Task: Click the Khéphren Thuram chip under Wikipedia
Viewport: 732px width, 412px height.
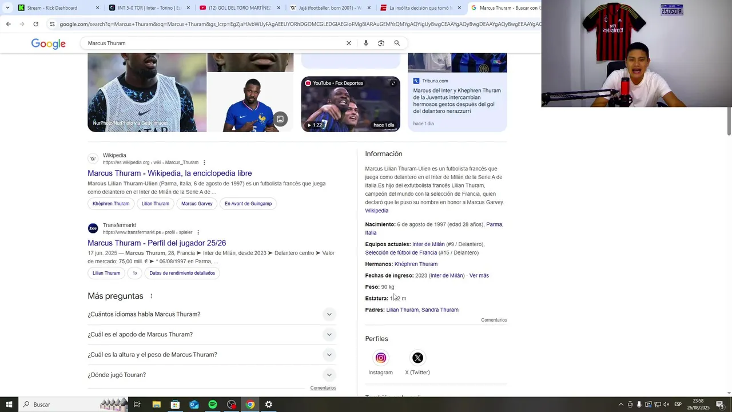Action: point(111,204)
